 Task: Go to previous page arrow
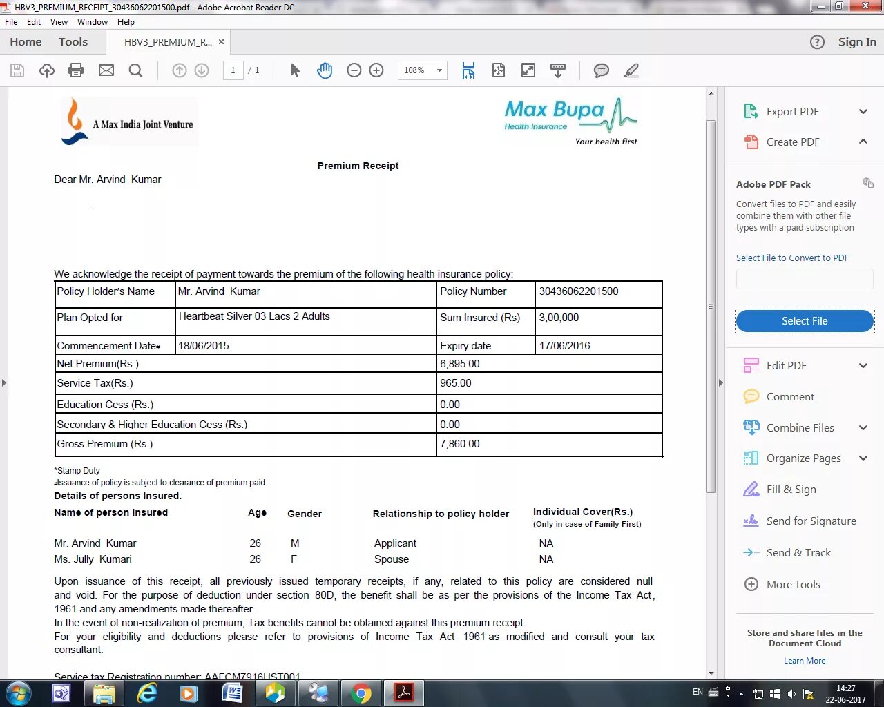click(x=180, y=70)
